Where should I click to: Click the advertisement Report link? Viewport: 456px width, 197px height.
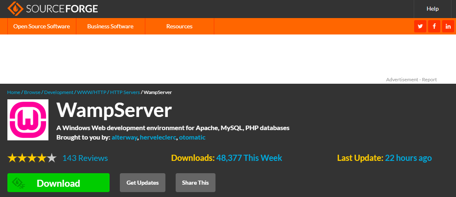(429, 80)
